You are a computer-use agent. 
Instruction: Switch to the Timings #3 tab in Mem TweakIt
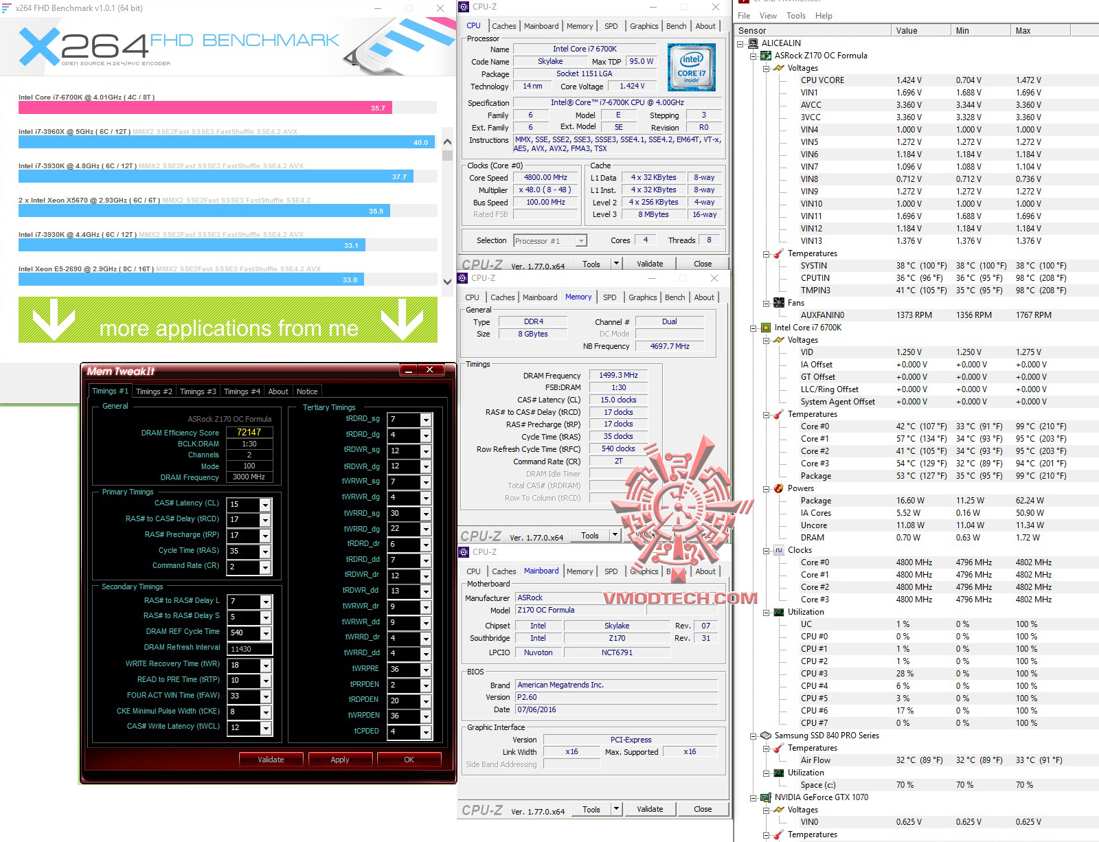[x=198, y=391]
